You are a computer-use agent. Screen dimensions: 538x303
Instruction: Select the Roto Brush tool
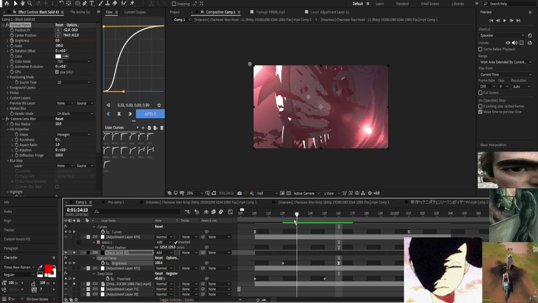point(124,3)
